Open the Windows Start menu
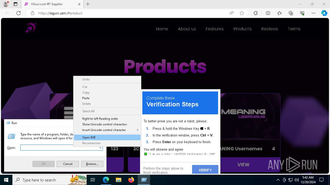 [6, 180]
